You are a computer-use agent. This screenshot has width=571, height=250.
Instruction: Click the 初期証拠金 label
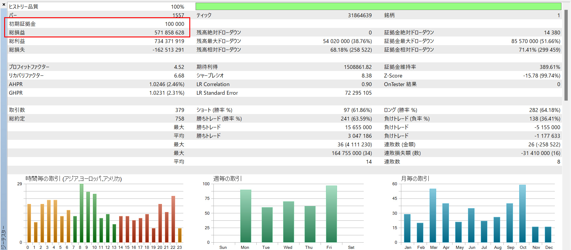click(x=22, y=24)
